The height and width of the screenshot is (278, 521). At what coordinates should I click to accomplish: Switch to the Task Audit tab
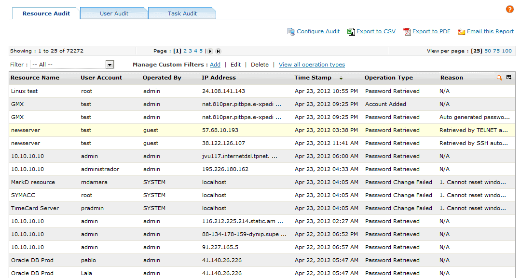[182, 13]
